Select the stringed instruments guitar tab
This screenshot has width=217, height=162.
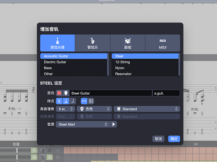[57, 43]
